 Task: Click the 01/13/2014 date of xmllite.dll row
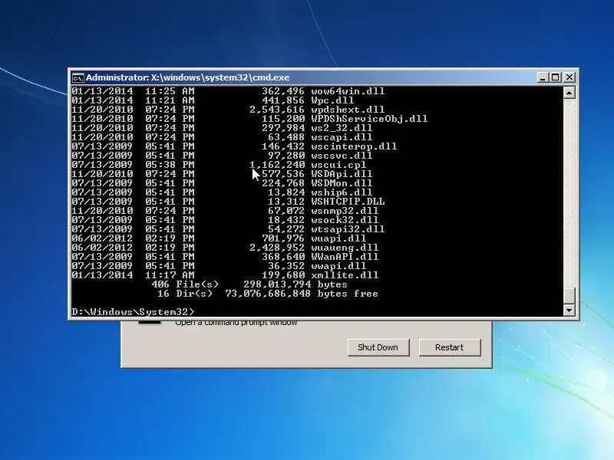[x=102, y=275]
